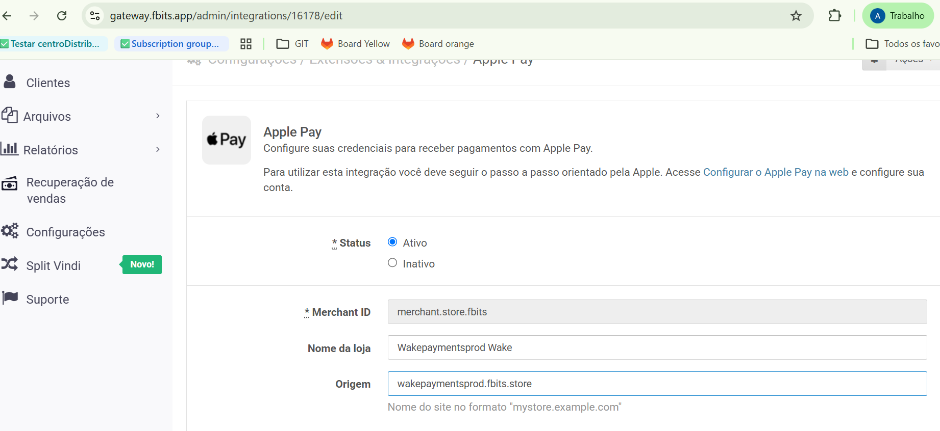Open the Todos os favoritos folder
Screen dimensions: 940x431
pyautogui.click(x=903, y=44)
